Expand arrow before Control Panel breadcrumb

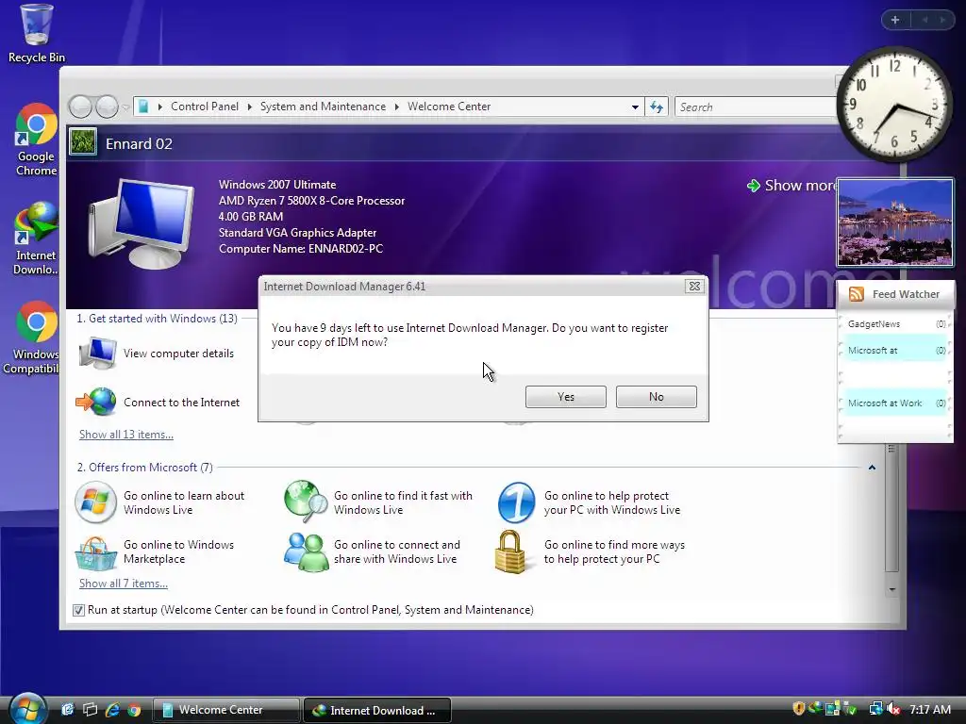coord(160,107)
